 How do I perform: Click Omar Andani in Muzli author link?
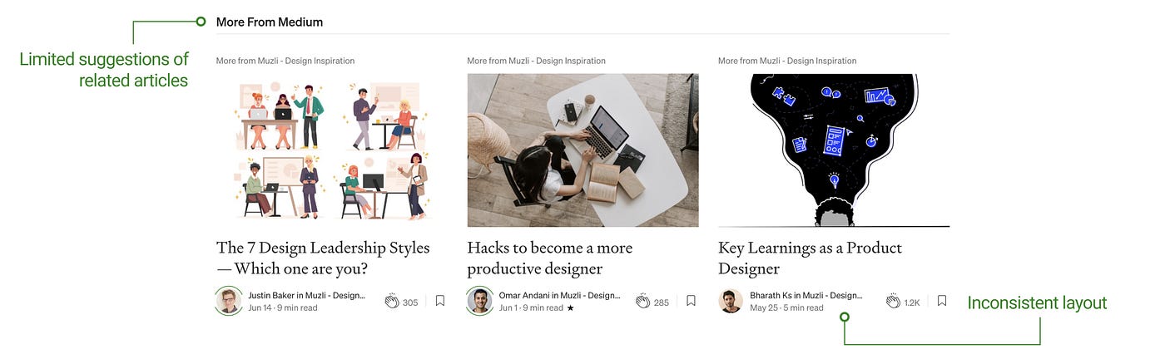point(559,295)
